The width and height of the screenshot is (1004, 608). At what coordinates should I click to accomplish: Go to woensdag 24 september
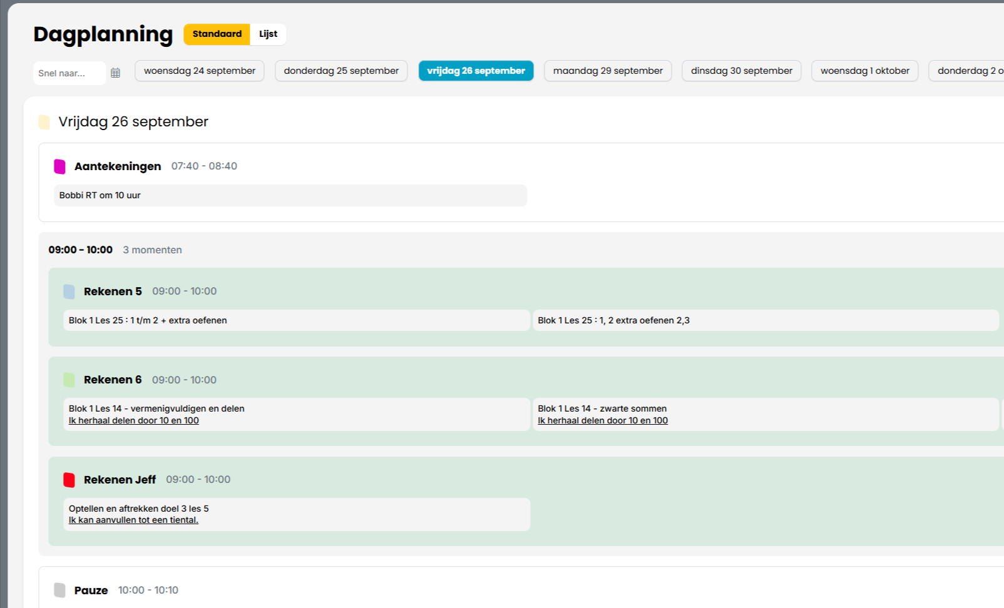coord(200,71)
